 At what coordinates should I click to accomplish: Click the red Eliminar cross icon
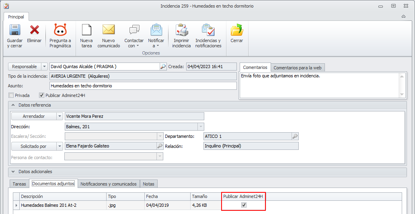coord(35,30)
